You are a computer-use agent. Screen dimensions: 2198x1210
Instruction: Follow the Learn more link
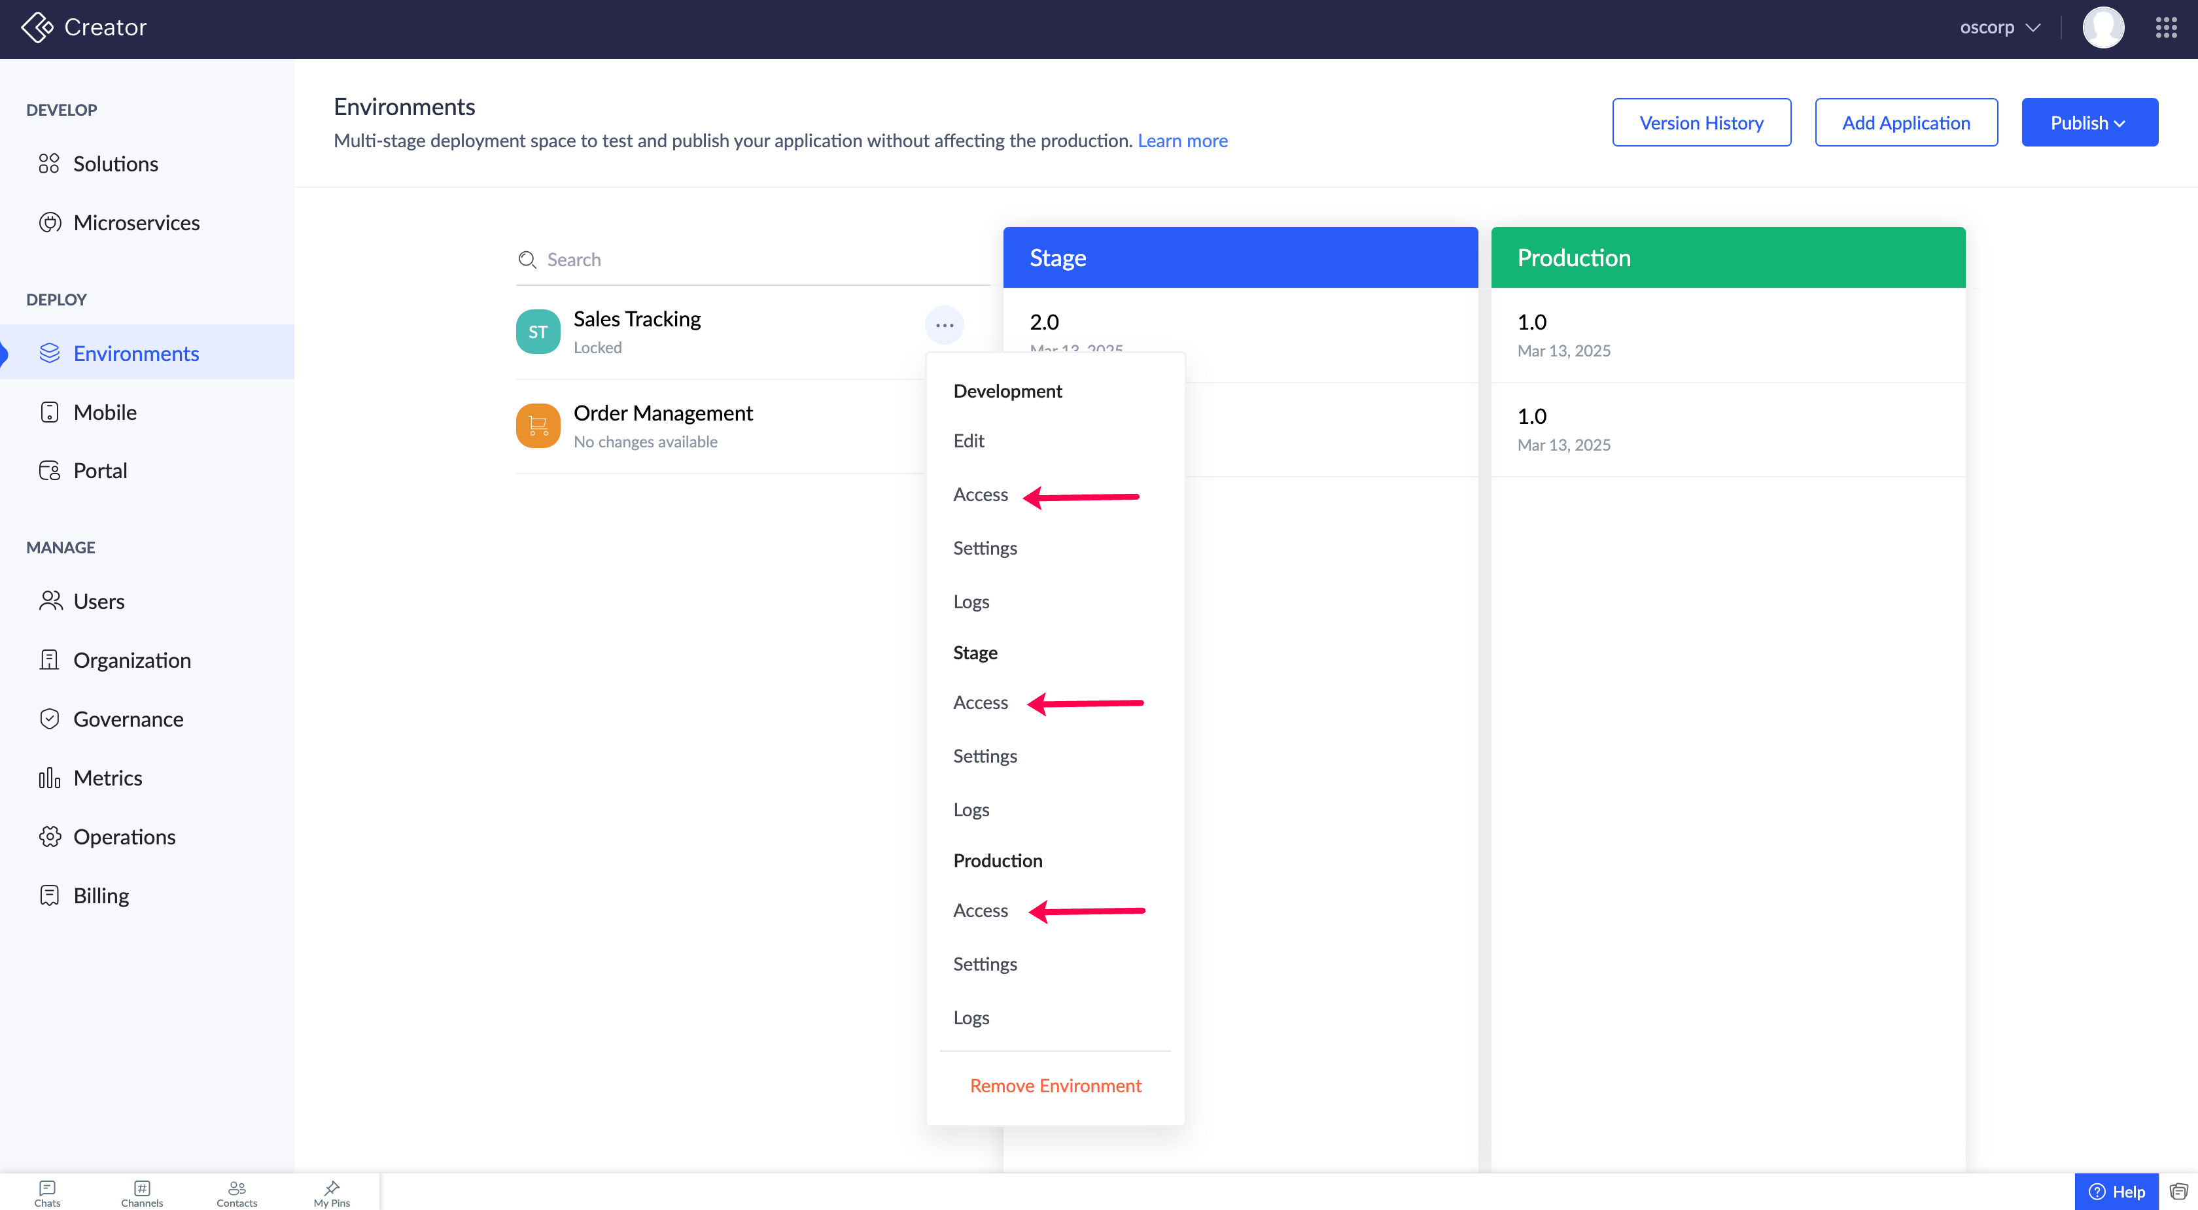(x=1182, y=141)
